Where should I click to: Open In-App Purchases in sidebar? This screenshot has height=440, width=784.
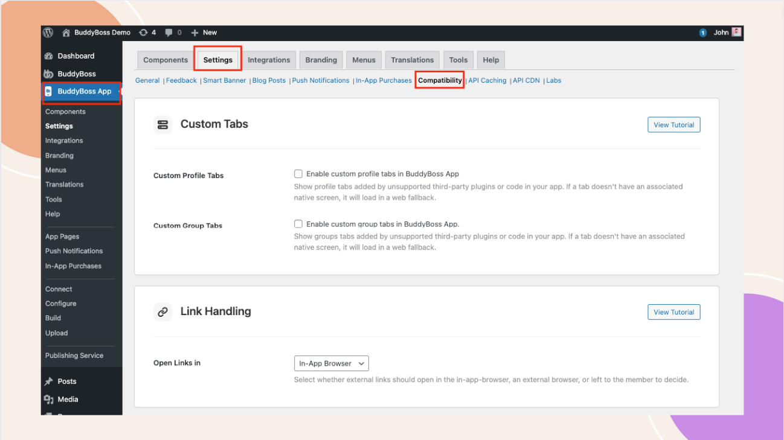point(73,266)
